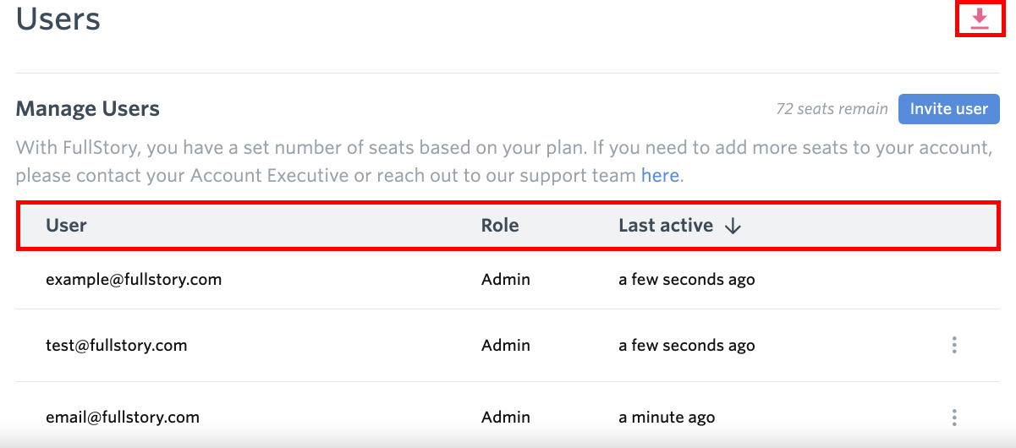Select the test@fullstory.com email
This screenshot has width=1016, height=448.
[117, 345]
